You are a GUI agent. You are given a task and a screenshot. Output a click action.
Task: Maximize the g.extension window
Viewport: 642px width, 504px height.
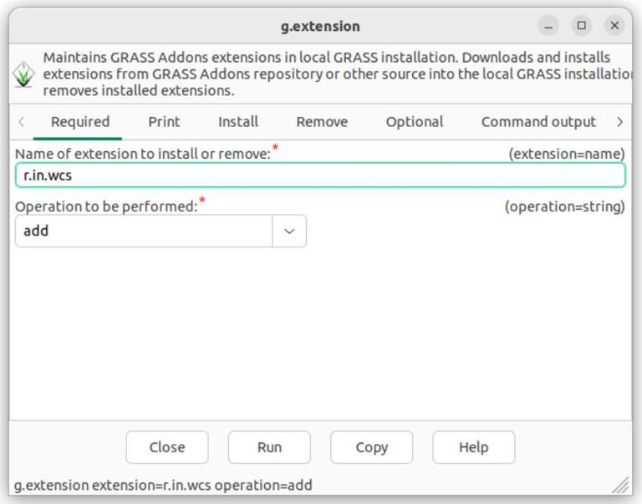[582, 26]
